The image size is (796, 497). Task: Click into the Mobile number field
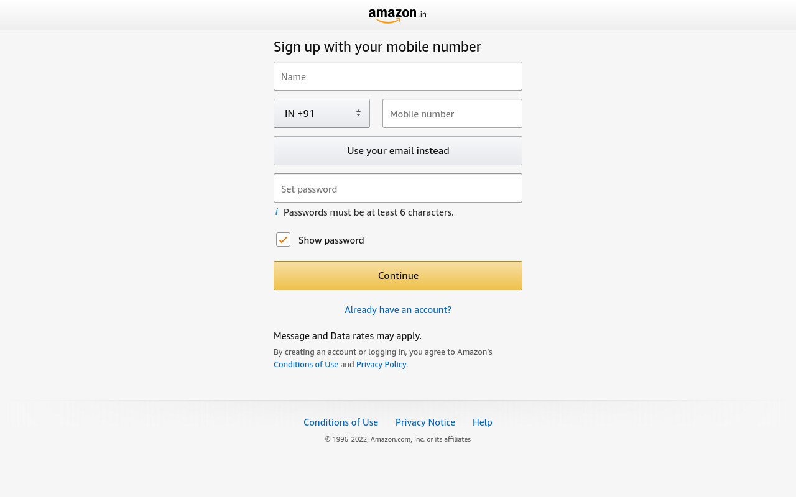[452, 113]
